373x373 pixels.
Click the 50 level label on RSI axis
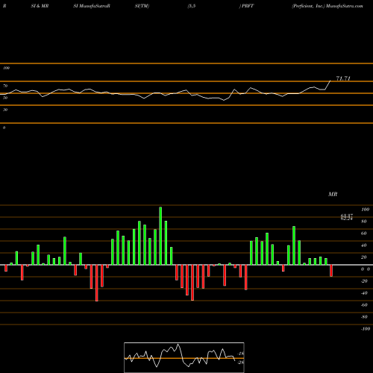(x=5, y=98)
